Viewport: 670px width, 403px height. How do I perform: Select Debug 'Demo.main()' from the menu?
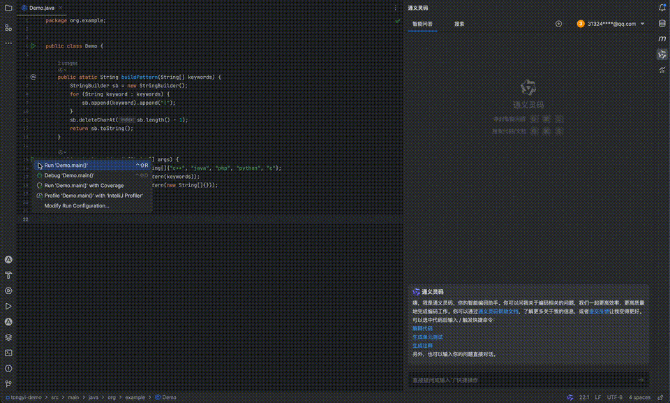point(69,175)
